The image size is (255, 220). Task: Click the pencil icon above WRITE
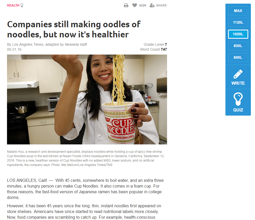pos(238,74)
